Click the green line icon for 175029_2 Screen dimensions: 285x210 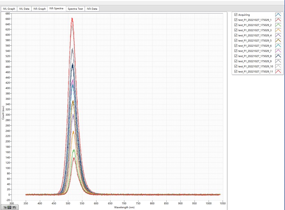coord(278,25)
